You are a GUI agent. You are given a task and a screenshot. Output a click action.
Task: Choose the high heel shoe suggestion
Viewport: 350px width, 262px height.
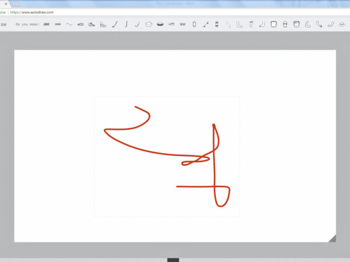coord(103,24)
